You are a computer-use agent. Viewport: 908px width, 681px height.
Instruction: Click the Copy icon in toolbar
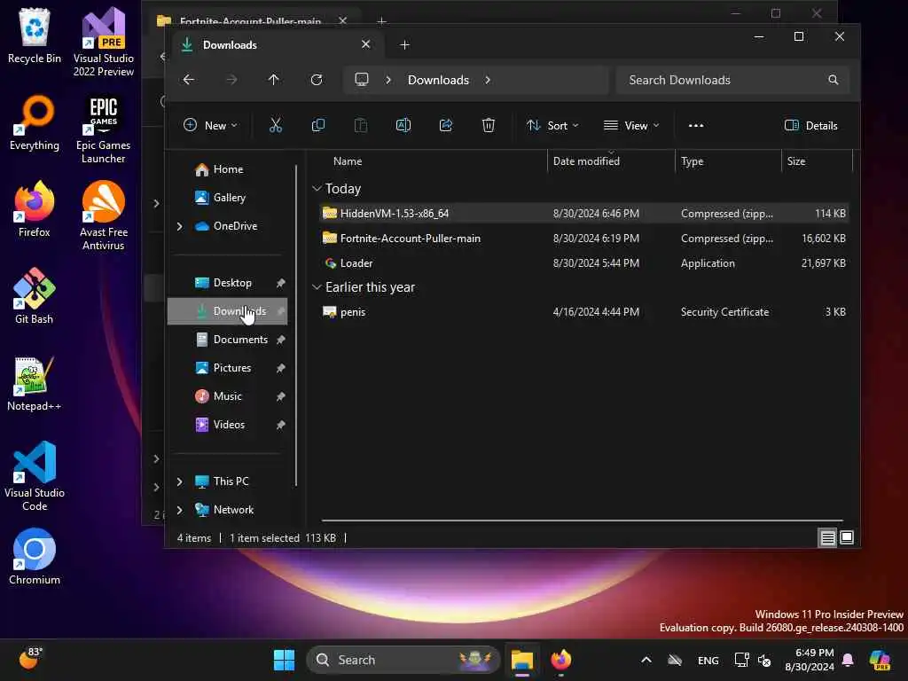pos(318,125)
